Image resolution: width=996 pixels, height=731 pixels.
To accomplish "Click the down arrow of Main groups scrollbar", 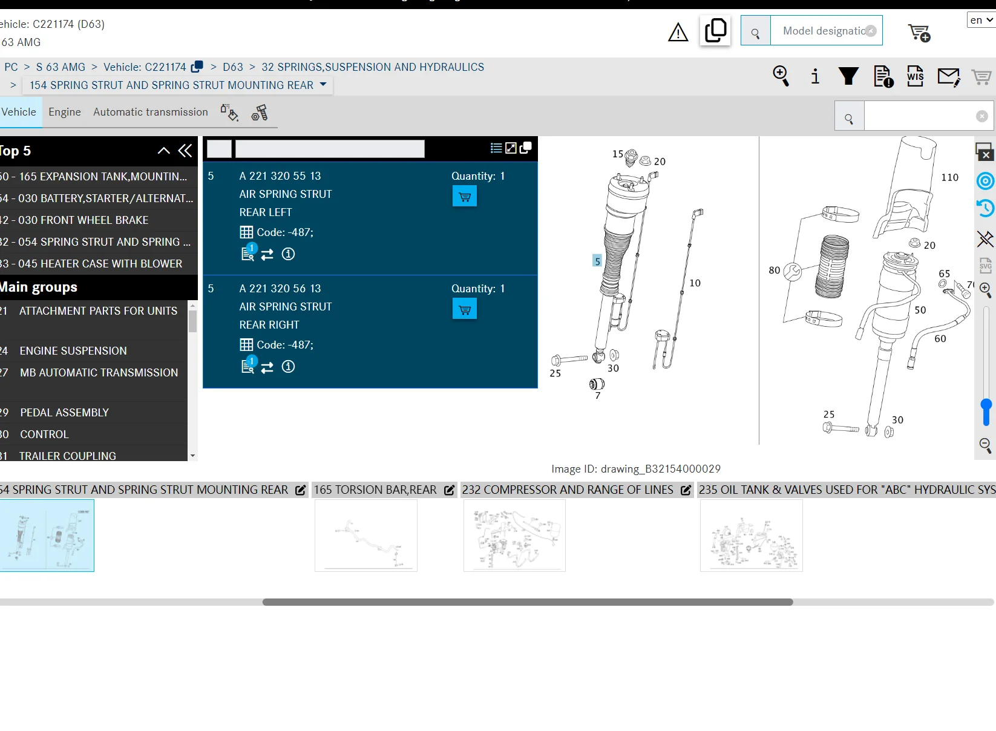I will click(x=192, y=456).
